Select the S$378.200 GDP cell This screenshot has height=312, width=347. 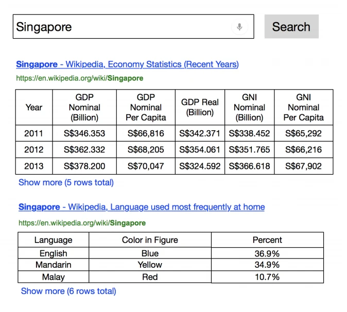(84, 166)
